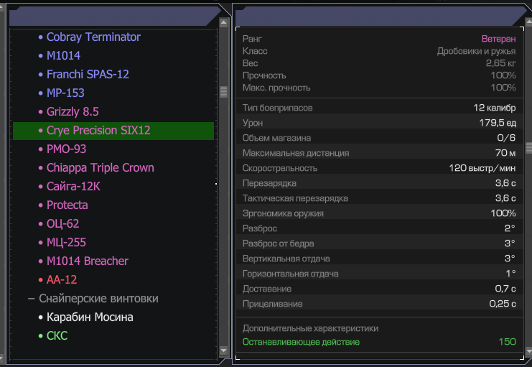Choose Protecta weapon entry
The height and width of the screenshot is (367, 532).
pyautogui.click(x=67, y=205)
